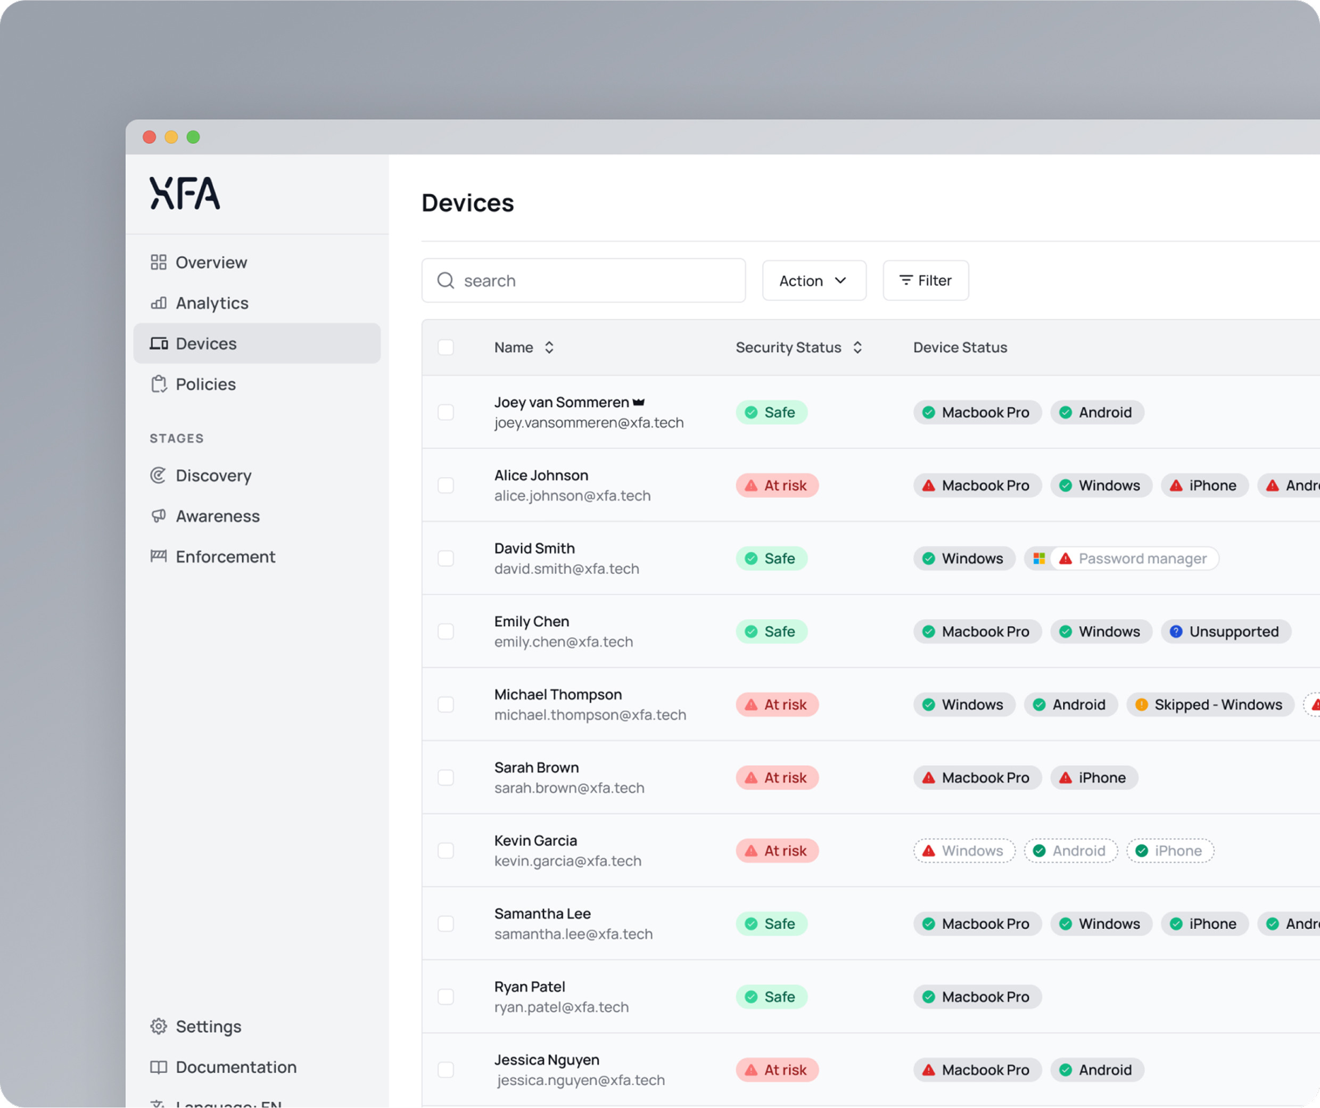Open Discovery via its radar icon
Image resolution: width=1320 pixels, height=1108 pixels.
[x=159, y=475]
